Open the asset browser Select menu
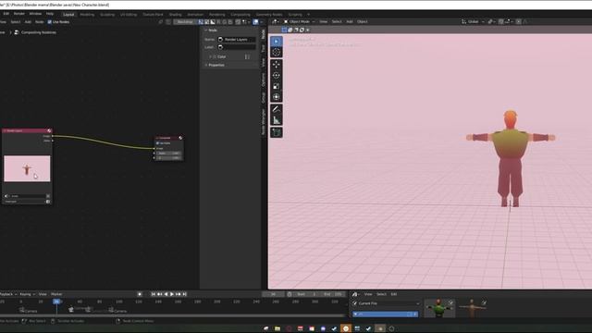This screenshot has width=592, height=333. pyautogui.click(x=381, y=294)
